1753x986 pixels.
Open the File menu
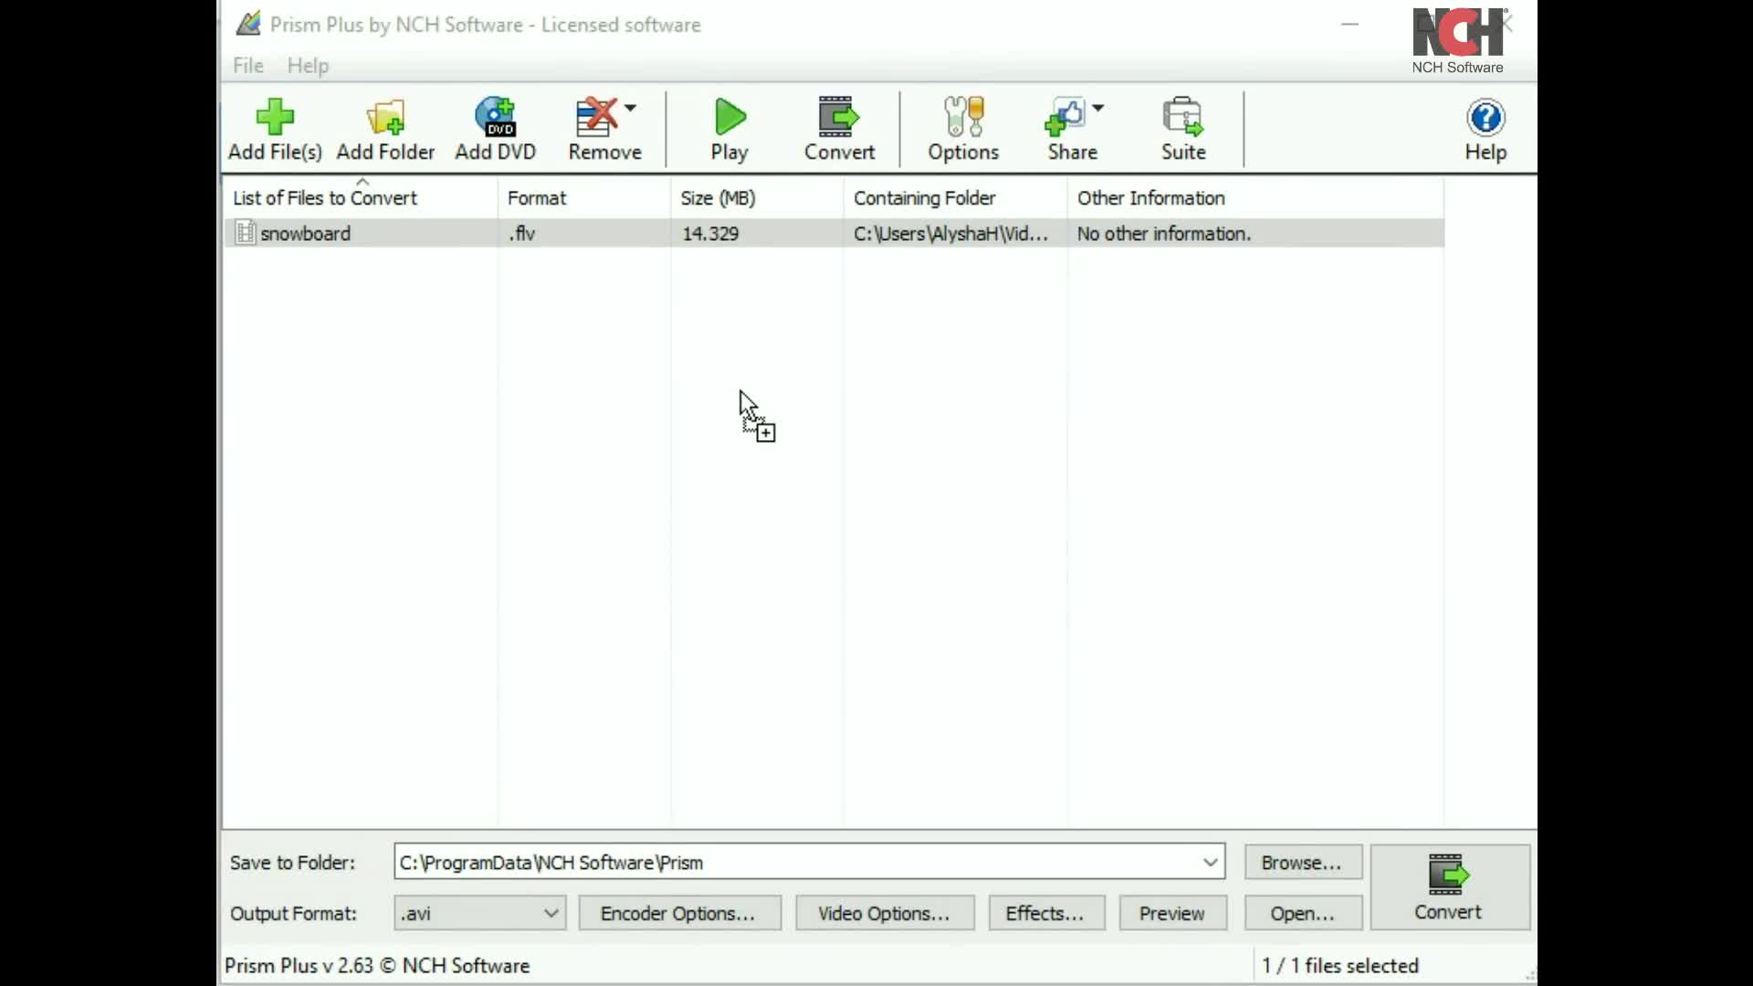pyautogui.click(x=247, y=66)
